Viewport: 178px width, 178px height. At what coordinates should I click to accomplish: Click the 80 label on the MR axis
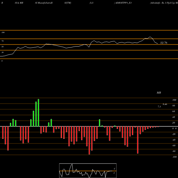pos(173,106)
